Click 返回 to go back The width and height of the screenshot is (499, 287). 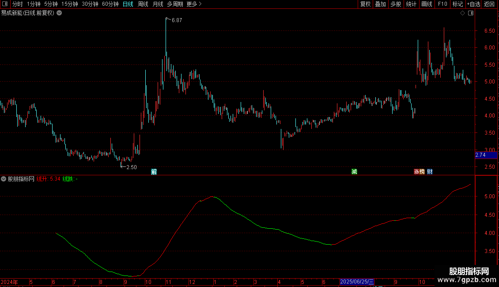click(489, 4)
